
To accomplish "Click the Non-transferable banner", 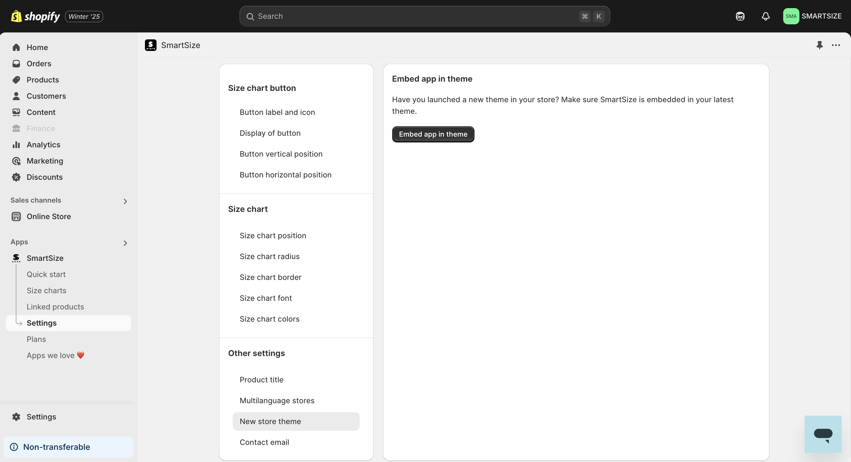I will pyautogui.click(x=68, y=447).
